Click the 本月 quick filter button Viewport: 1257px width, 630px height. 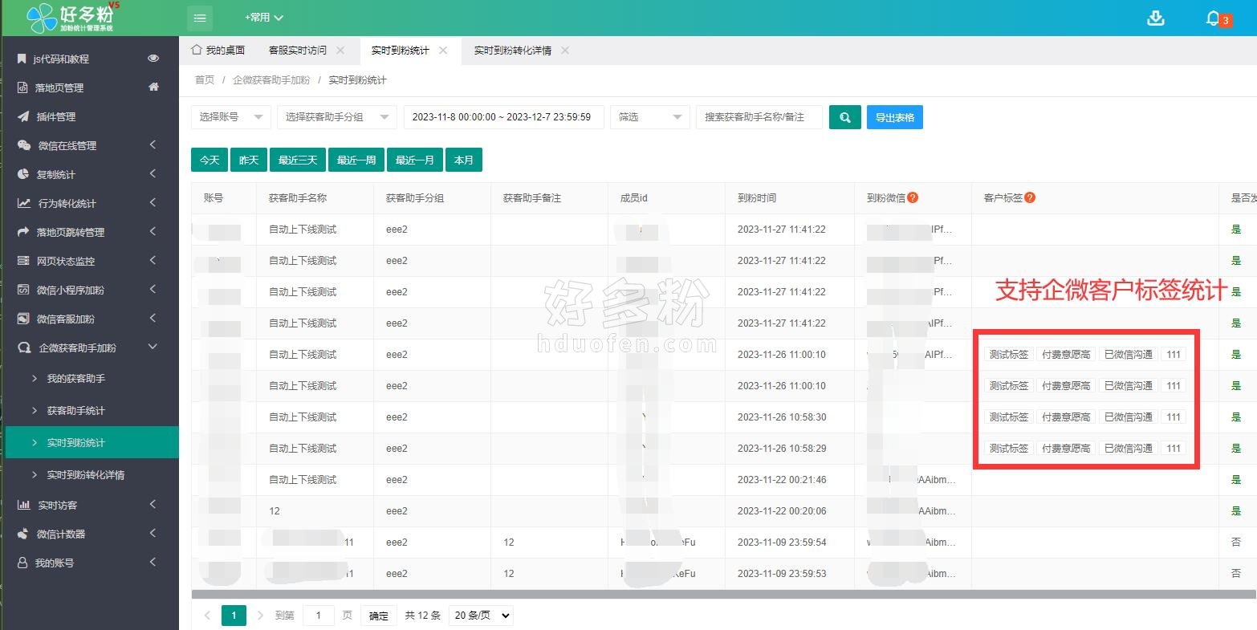[464, 160]
